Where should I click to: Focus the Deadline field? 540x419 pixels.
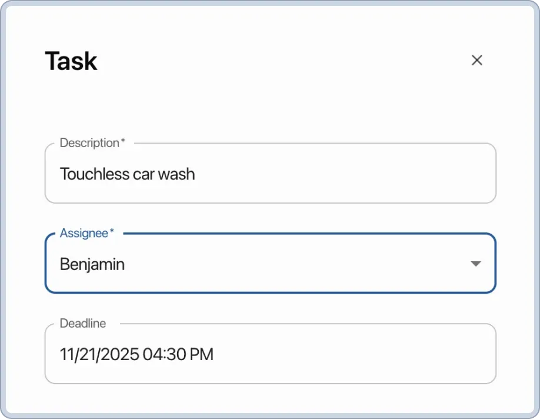pyautogui.click(x=271, y=354)
